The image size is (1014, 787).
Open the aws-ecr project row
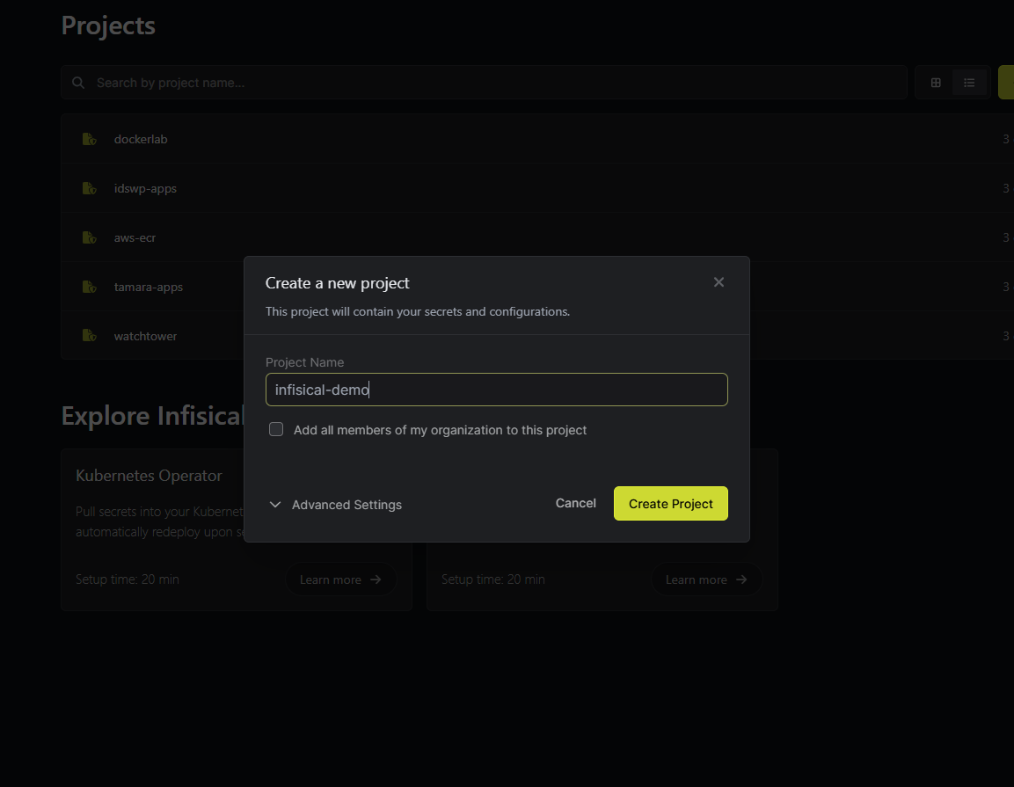pyautogui.click(x=135, y=237)
